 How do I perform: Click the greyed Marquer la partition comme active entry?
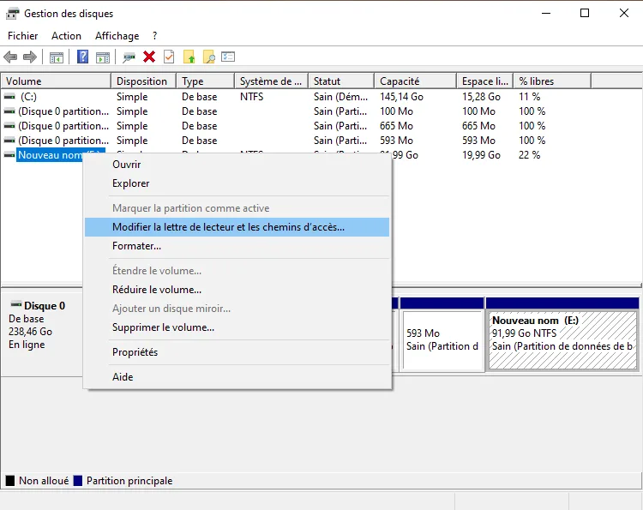[x=237, y=208]
